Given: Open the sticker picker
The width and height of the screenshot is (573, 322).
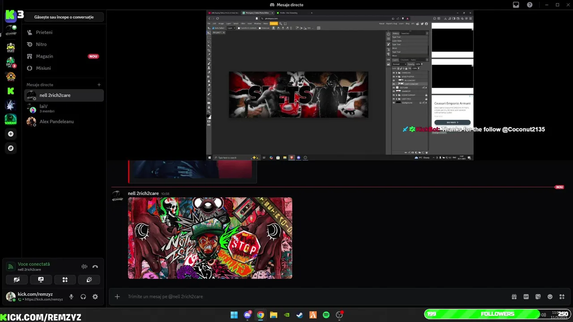Looking at the screenshot, I should point(538,297).
